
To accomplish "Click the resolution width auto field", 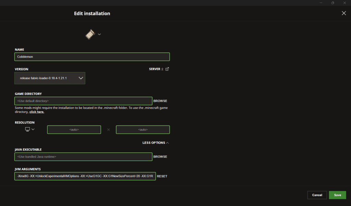I will tap(74, 130).
